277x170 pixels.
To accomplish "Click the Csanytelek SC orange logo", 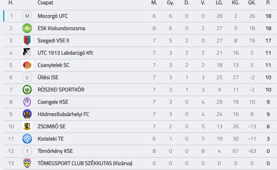I will point(27,65).
